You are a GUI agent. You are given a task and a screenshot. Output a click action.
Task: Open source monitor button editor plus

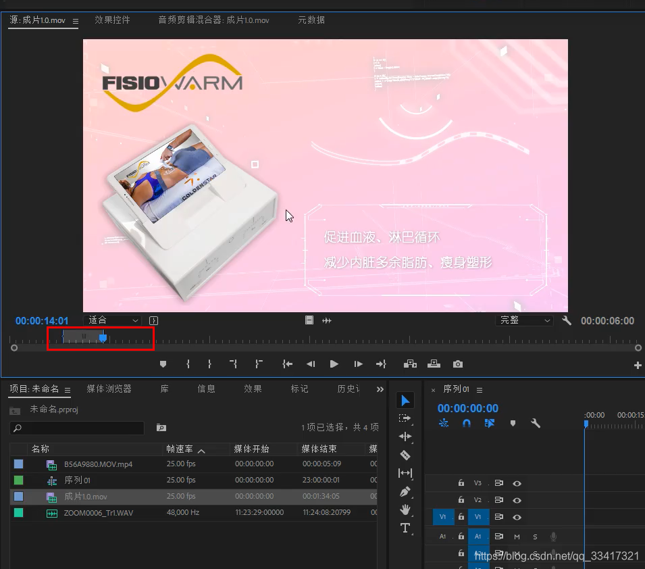pos(638,365)
